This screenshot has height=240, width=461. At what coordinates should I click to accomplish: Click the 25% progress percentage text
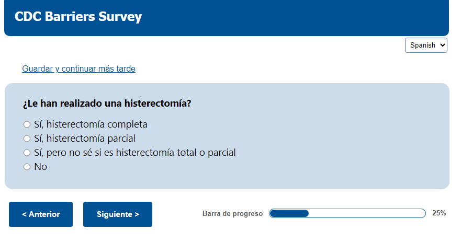(439, 213)
